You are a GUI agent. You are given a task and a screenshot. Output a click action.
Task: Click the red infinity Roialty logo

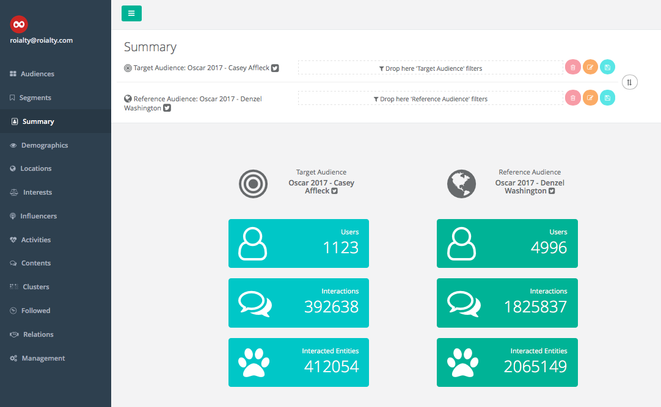point(19,24)
